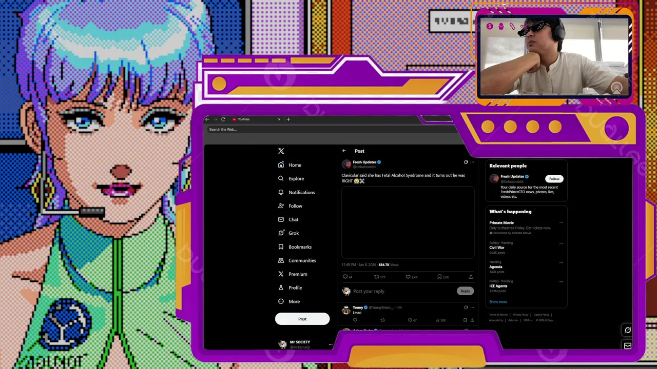Click Grok icon on Yonny's reply
This screenshot has width=657, height=369.
pyautogui.click(x=466, y=307)
